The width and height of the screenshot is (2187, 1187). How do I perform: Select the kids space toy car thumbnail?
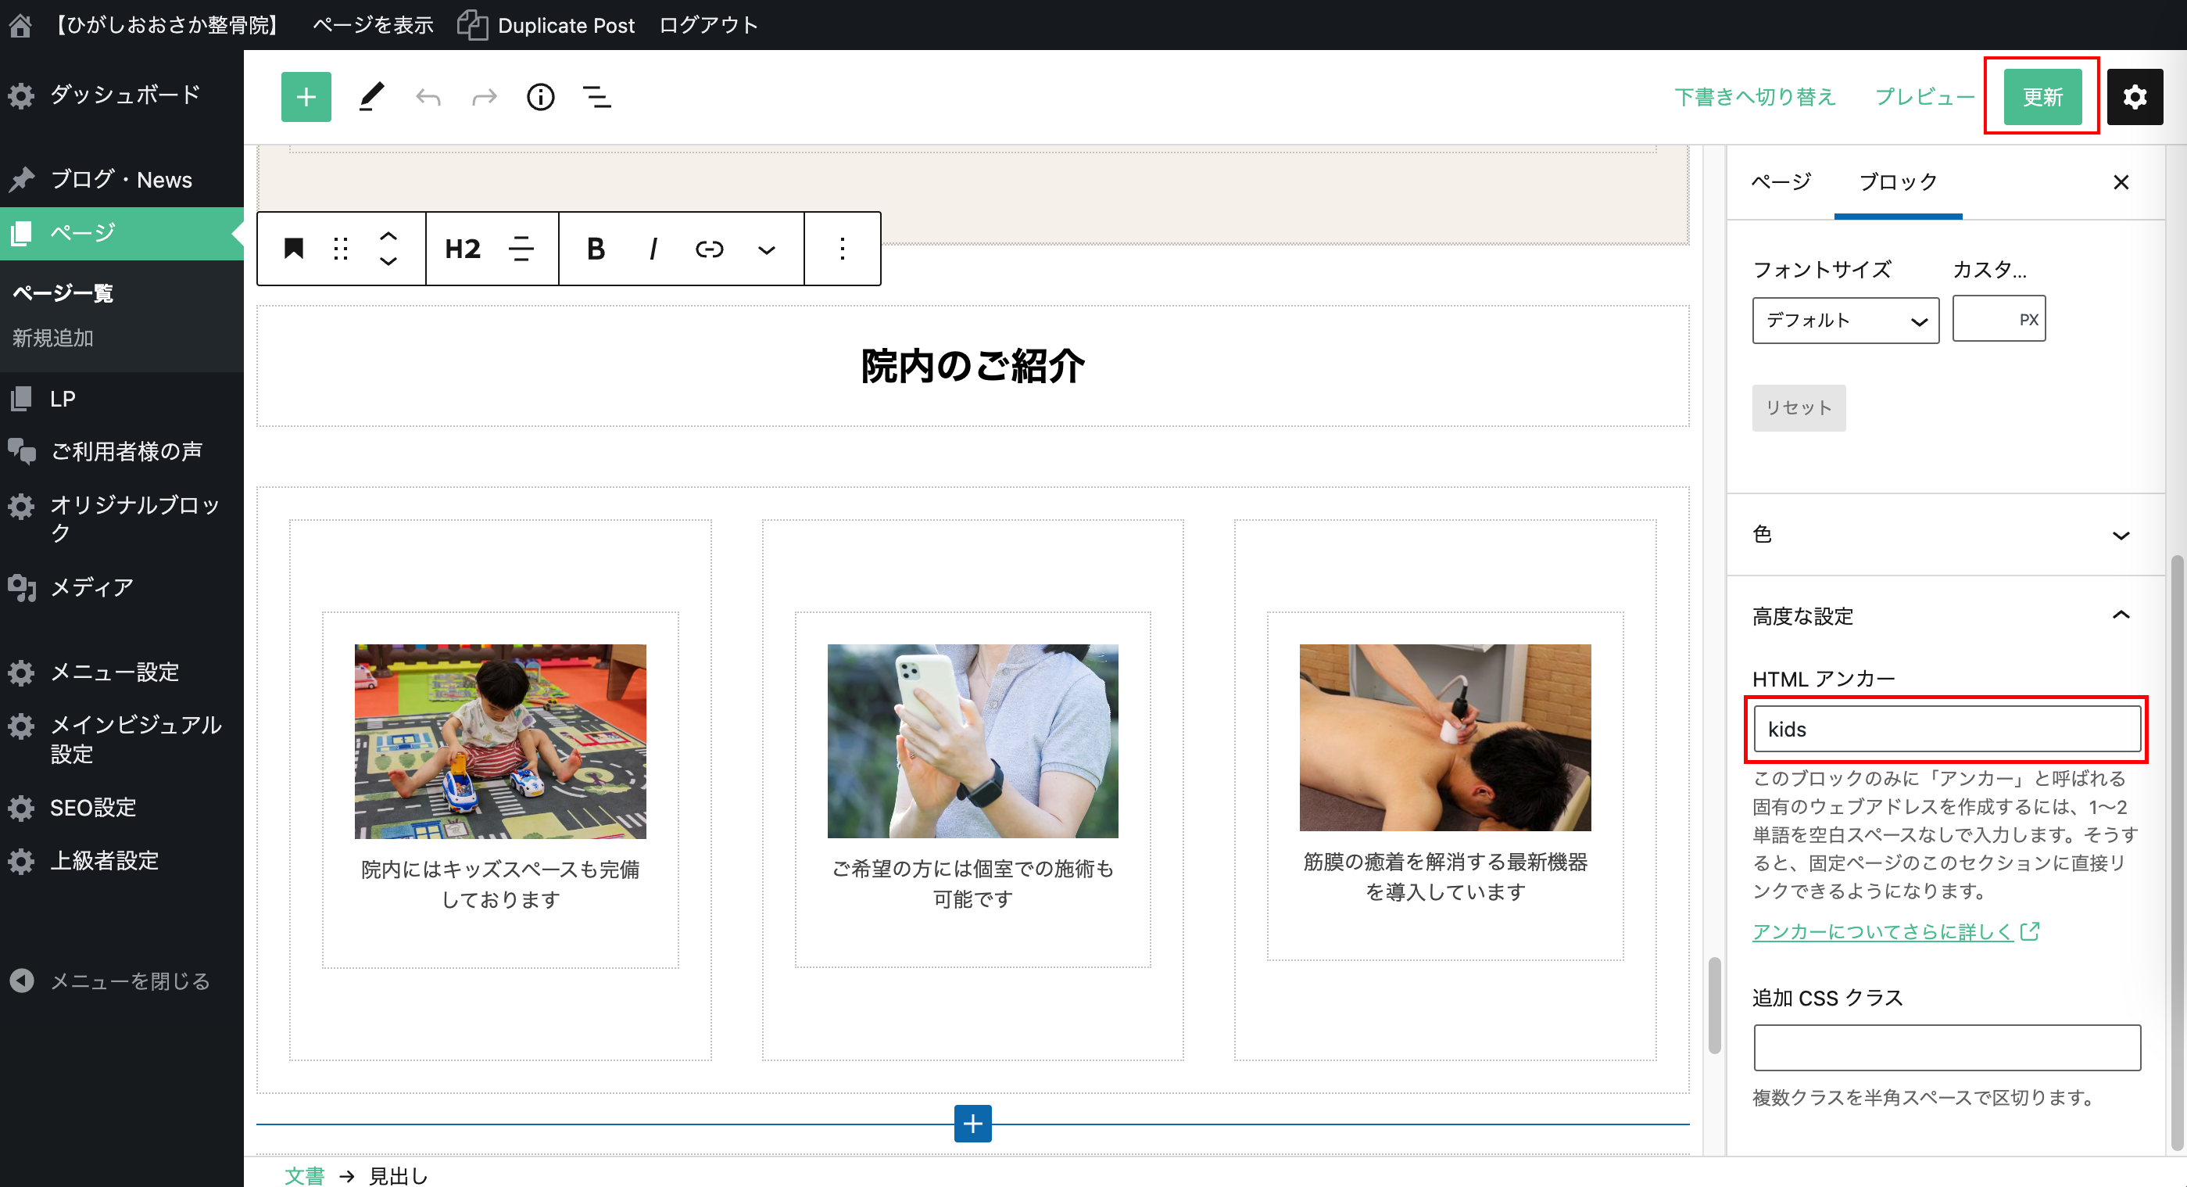(500, 741)
